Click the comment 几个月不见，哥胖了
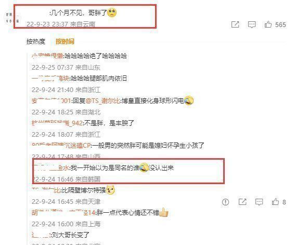Screen dimensions: 295x245 83,13
